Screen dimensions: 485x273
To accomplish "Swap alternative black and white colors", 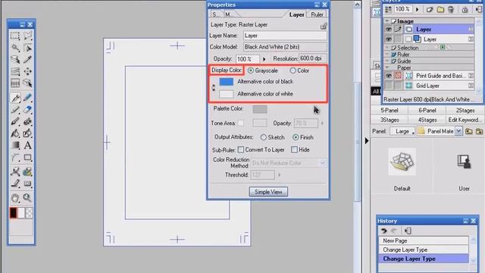I will tap(214, 88).
